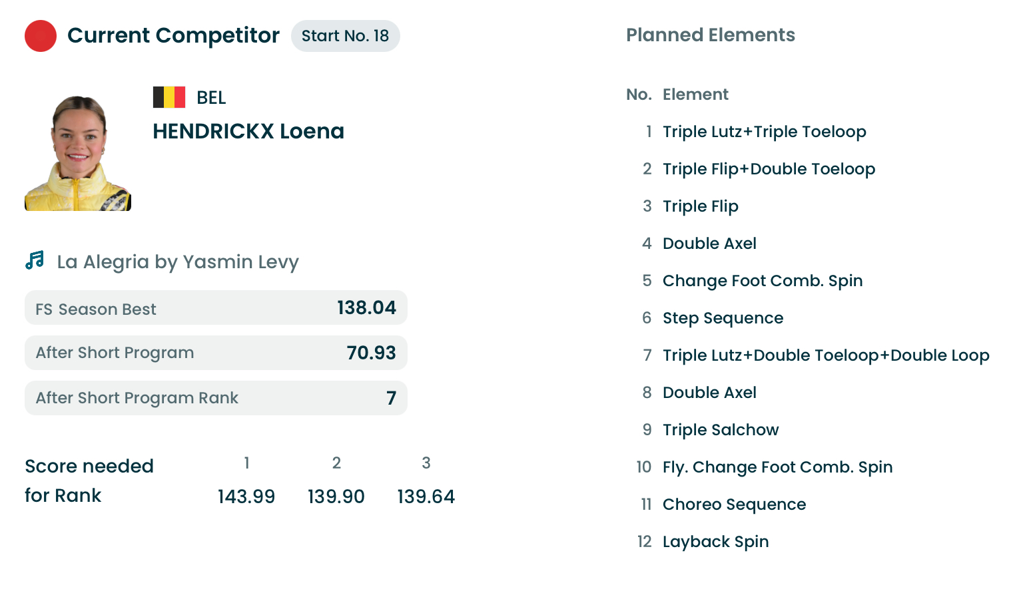Click the red live indicator dot

point(41,36)
